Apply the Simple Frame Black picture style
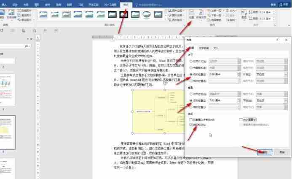The height and width of the screenshot is (179, 292). click(x=135, y=14)
